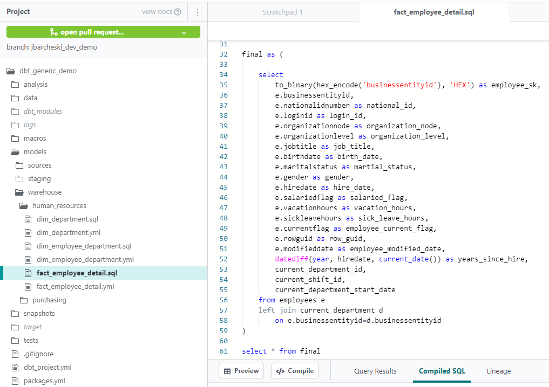The height and width of the screenshot is (387, 549).
Task: Click the dbt_project.yml file icon
Action: 15,368
